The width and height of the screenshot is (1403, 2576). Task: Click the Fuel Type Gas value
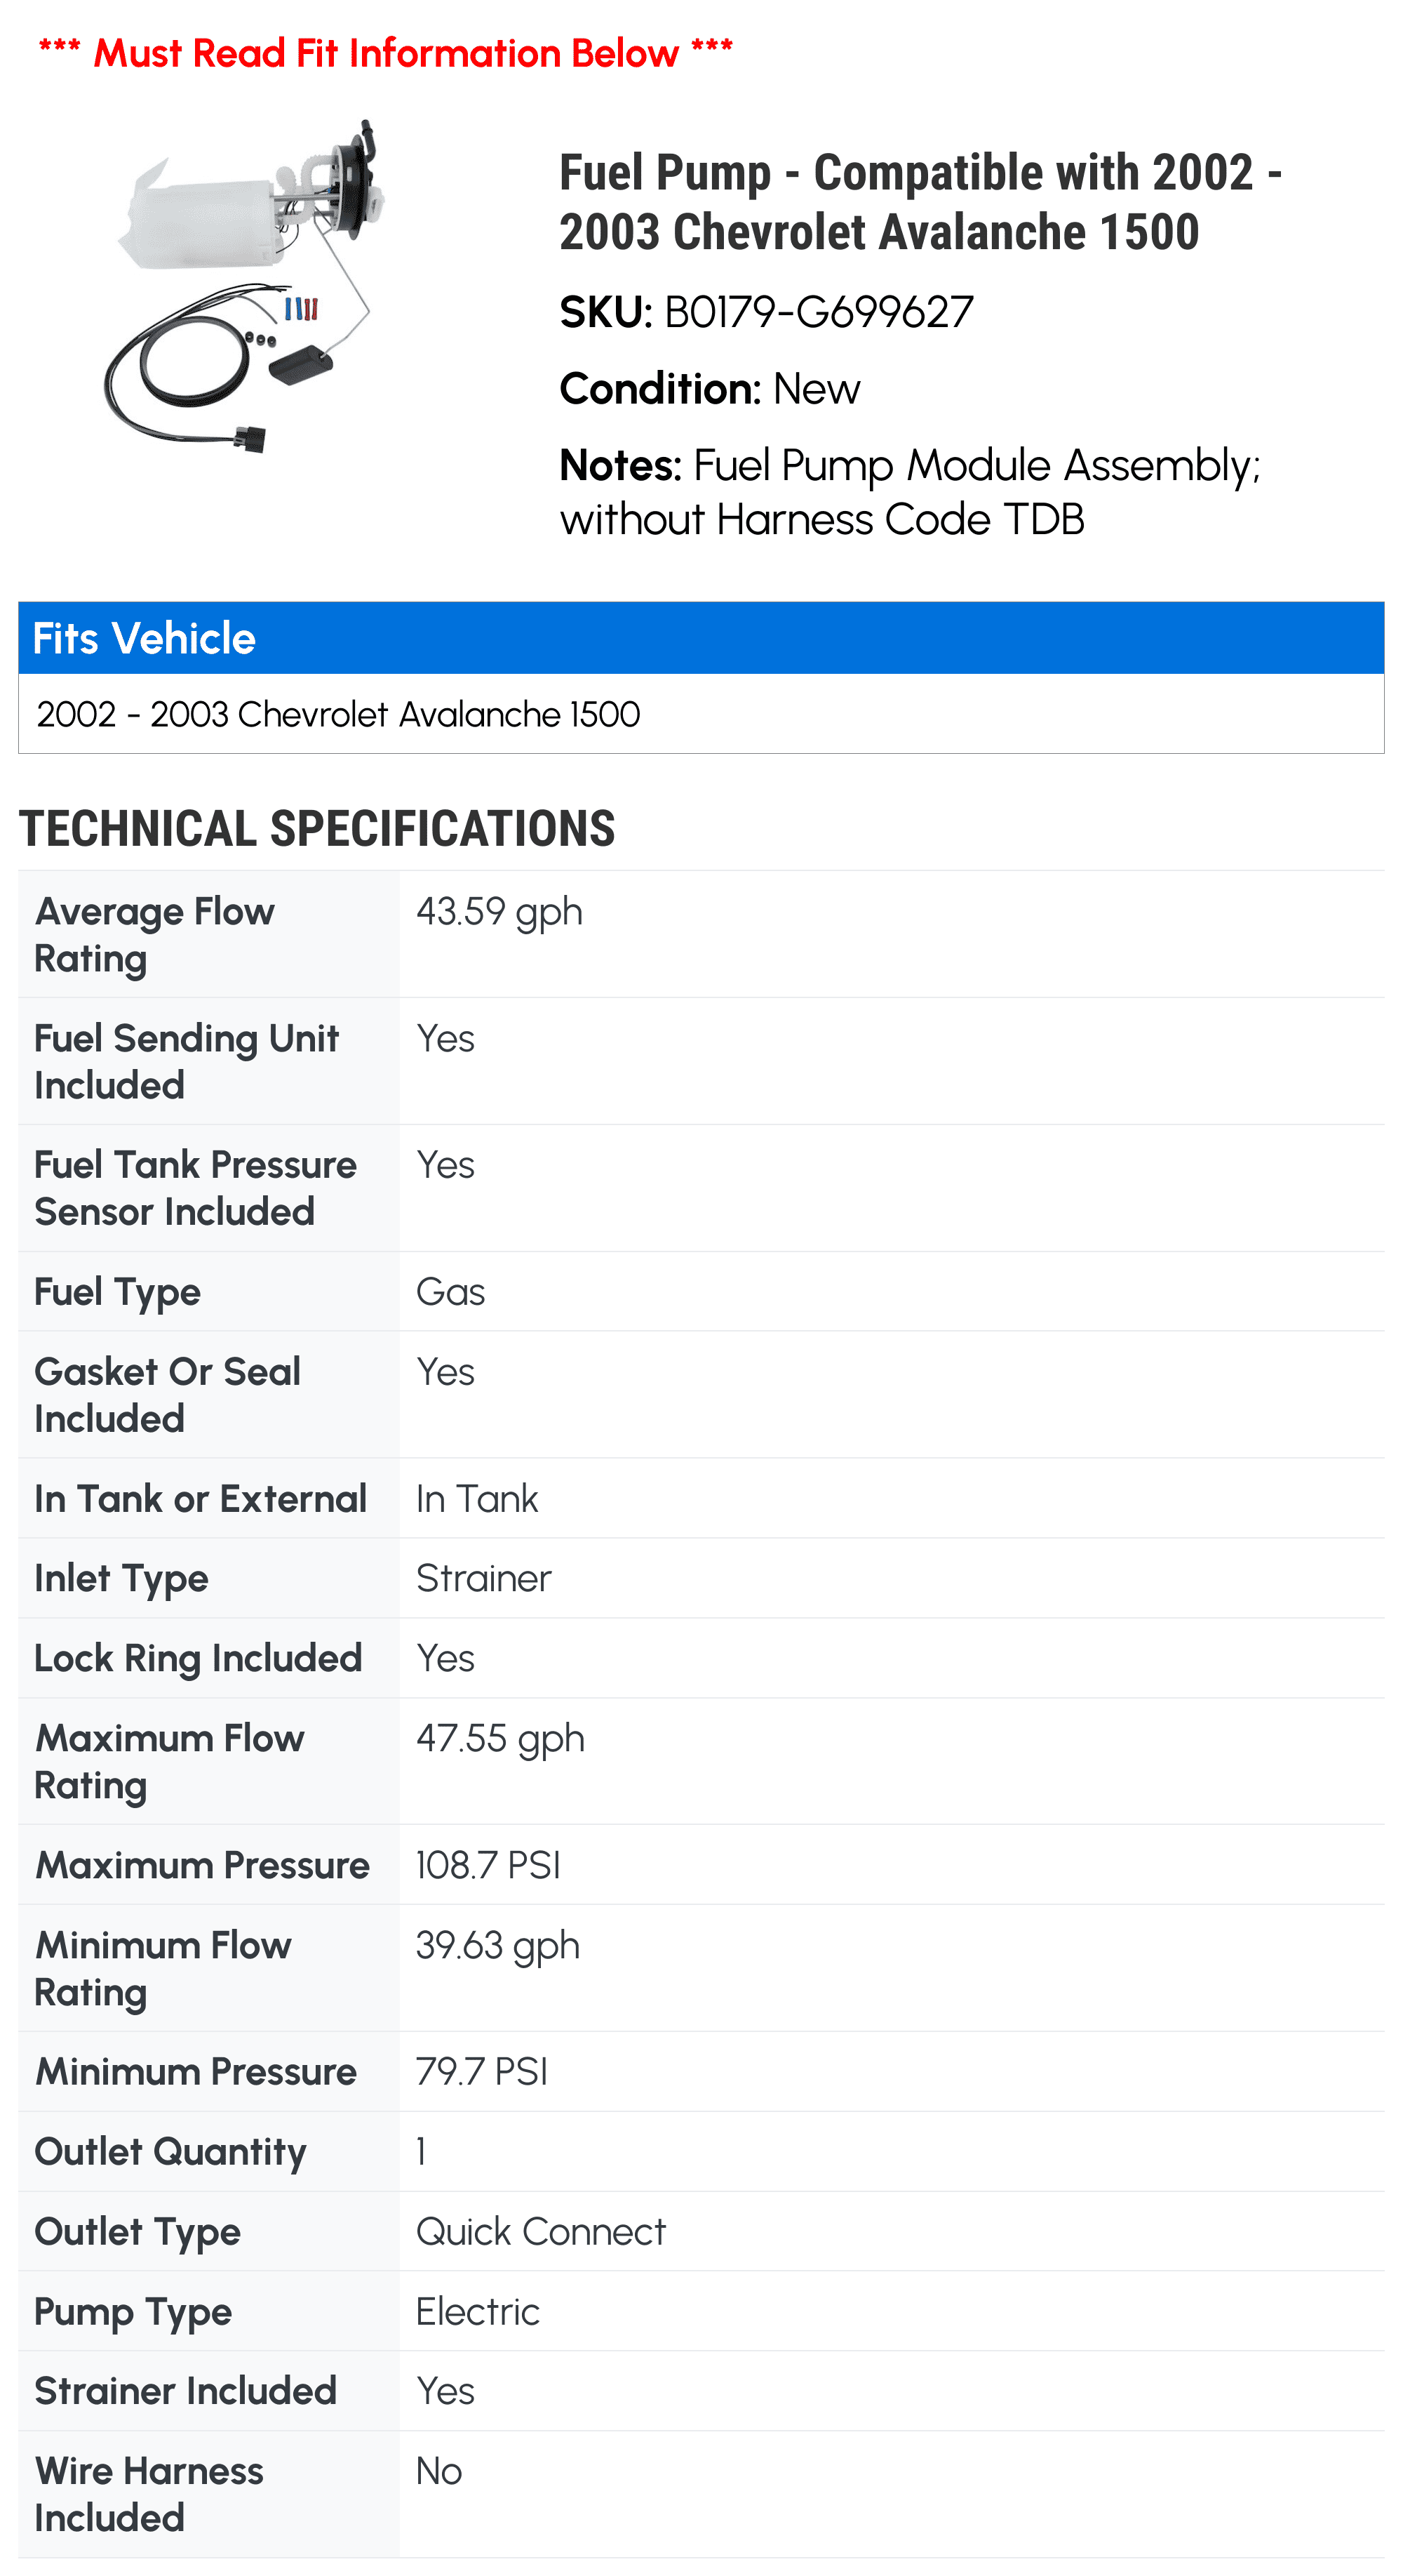pos(450,1292)
